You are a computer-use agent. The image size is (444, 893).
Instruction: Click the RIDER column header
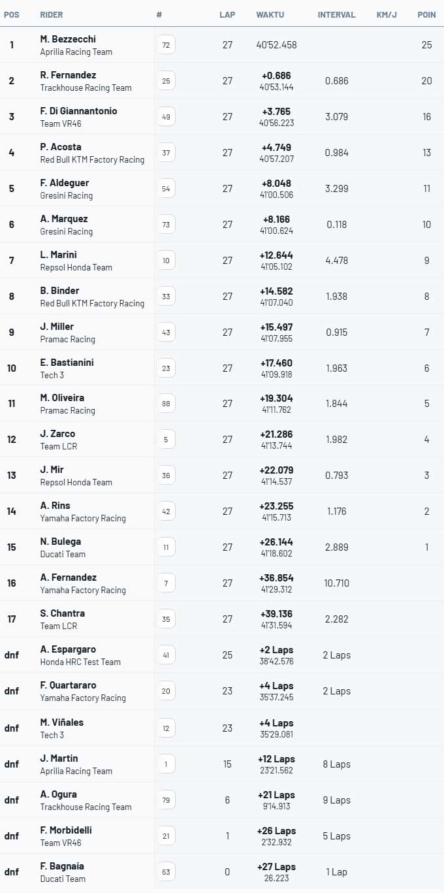[52, 14]
